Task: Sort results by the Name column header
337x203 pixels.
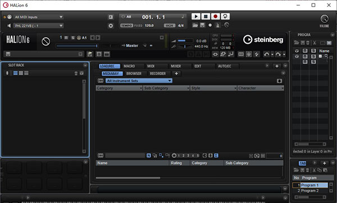Action: tap(133, 163)
